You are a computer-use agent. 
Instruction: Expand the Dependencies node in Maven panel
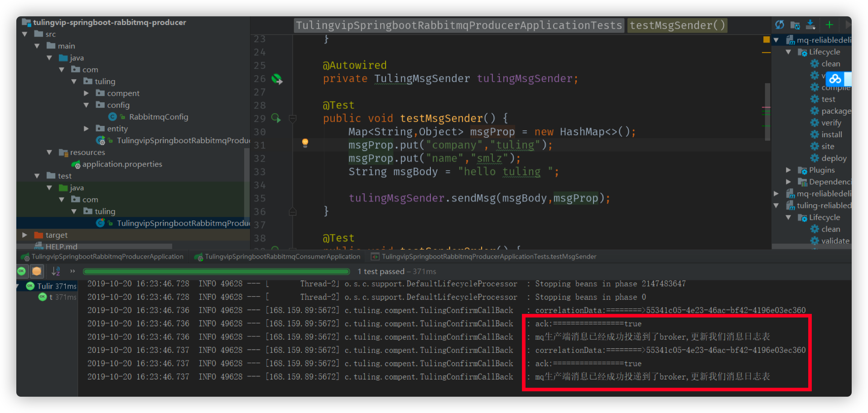click(x=788, y=182)
